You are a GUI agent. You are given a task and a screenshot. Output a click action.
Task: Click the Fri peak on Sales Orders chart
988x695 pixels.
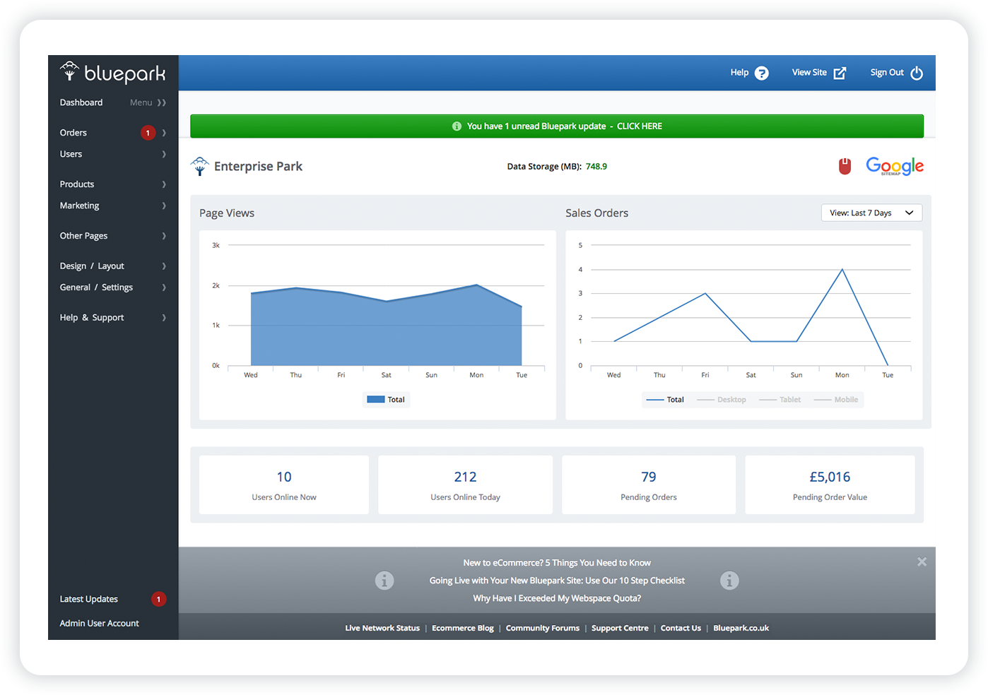coord(705,293)
